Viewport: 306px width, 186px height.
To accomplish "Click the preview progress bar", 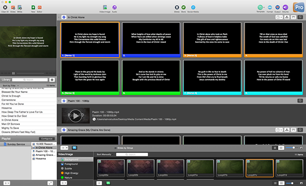I will point(31,73).
